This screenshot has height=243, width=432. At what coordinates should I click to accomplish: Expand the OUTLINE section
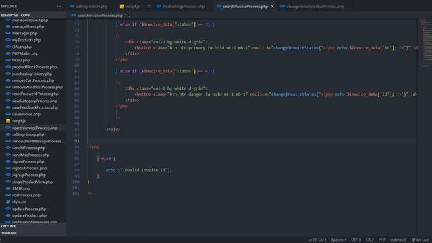tap(33, 226)
